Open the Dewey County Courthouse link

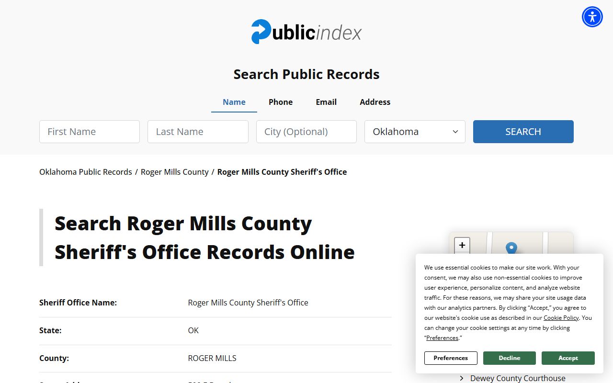tap(518, 378)
